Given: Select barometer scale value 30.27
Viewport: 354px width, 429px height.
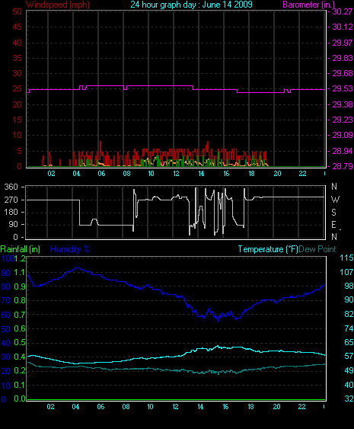Looking at the screenshot, I should (343, 11).
